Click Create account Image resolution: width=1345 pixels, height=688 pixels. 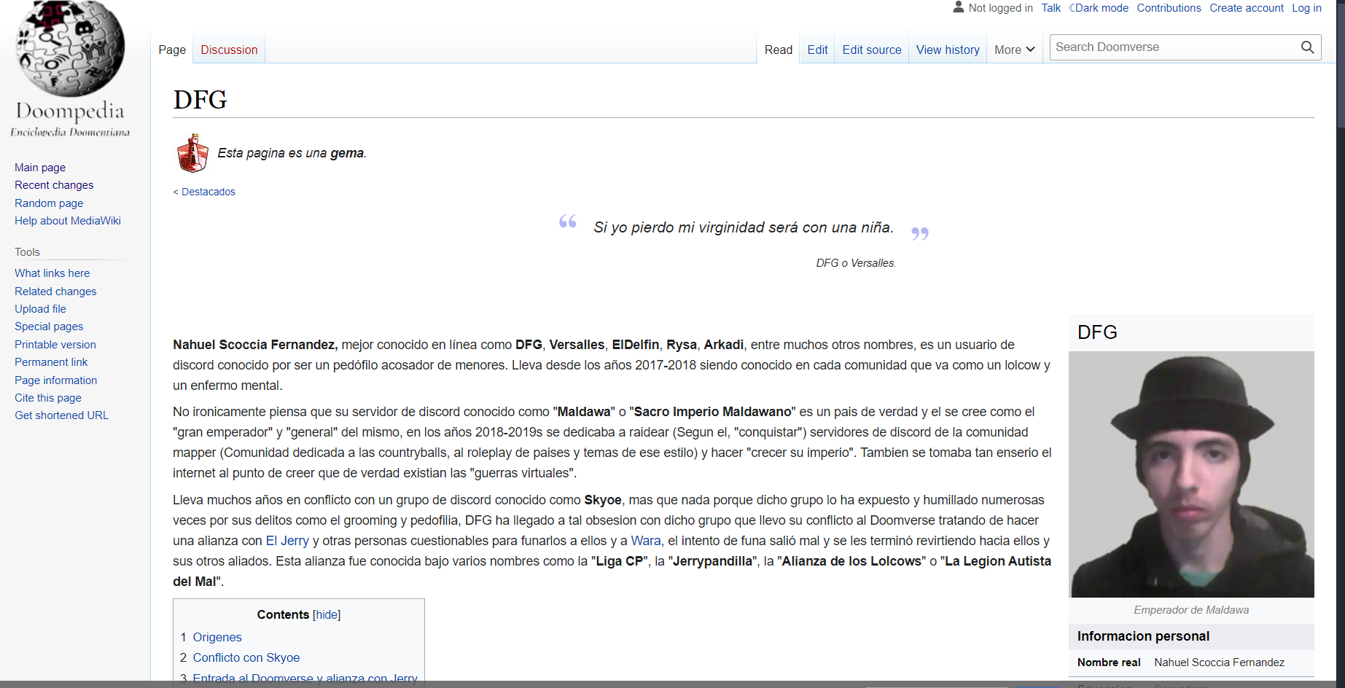1247,8
